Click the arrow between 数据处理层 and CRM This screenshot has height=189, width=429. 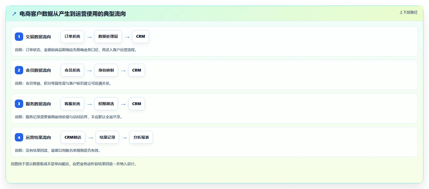point(127,37)
